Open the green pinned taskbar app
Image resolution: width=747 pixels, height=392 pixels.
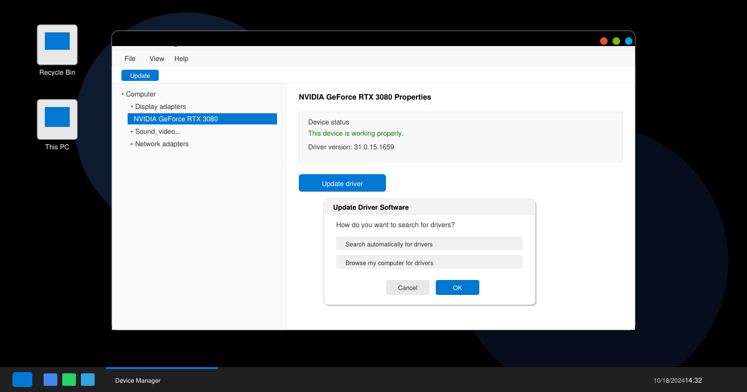69,380
